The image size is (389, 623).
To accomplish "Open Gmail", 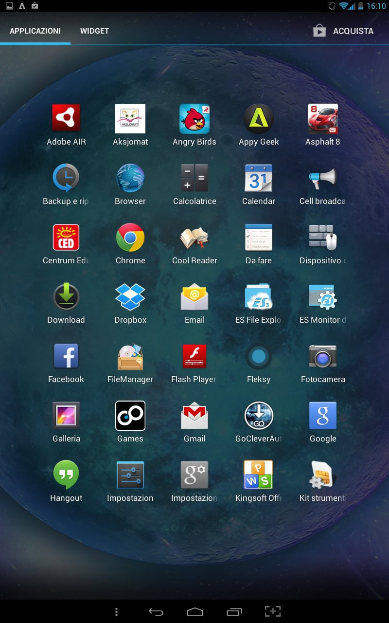I will (x=194, y=422).
